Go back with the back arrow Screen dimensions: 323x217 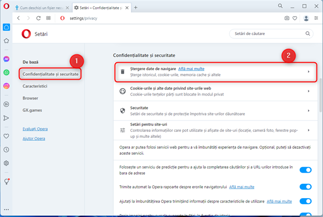(x=18, y=18)
